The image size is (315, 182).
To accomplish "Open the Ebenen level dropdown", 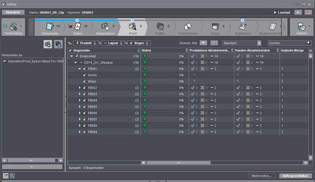I will (203, 43).
